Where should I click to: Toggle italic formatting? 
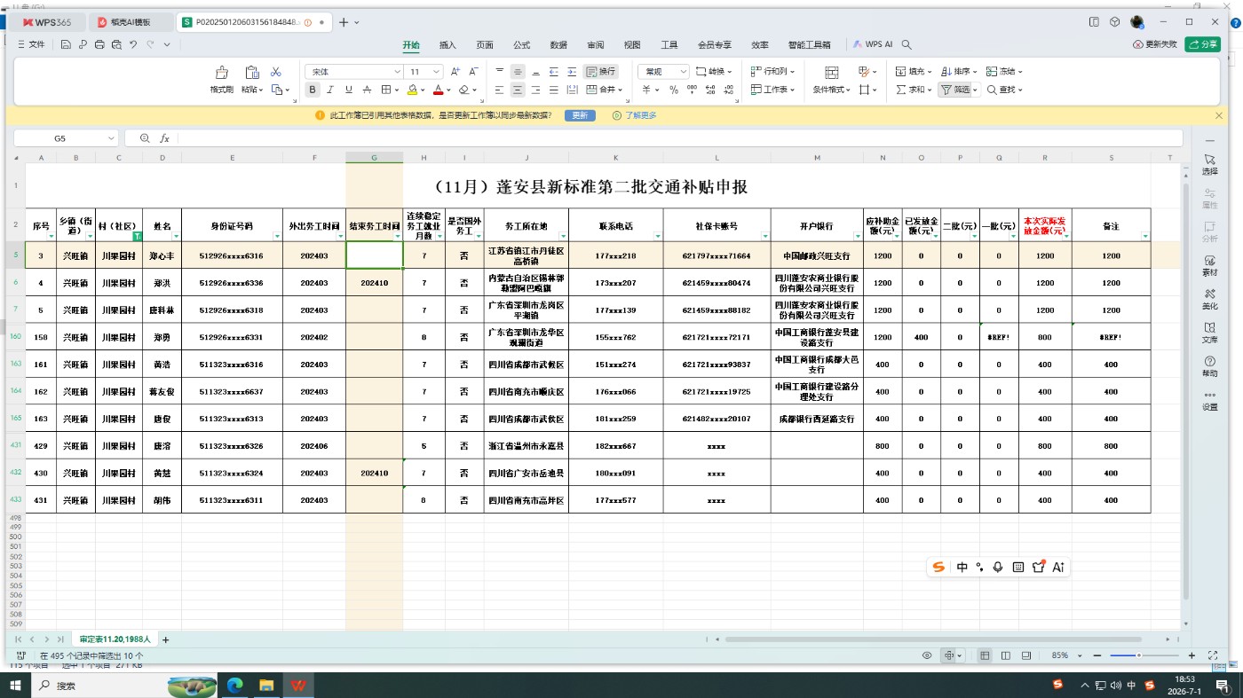tap(330, 90)
